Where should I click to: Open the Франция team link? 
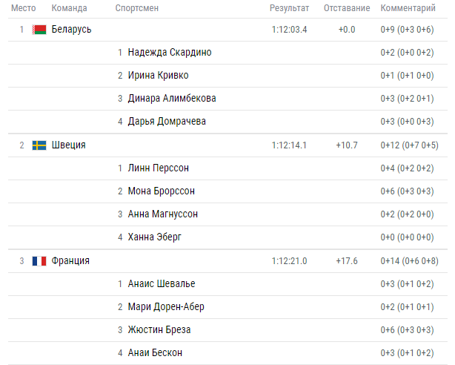[70, 260]
